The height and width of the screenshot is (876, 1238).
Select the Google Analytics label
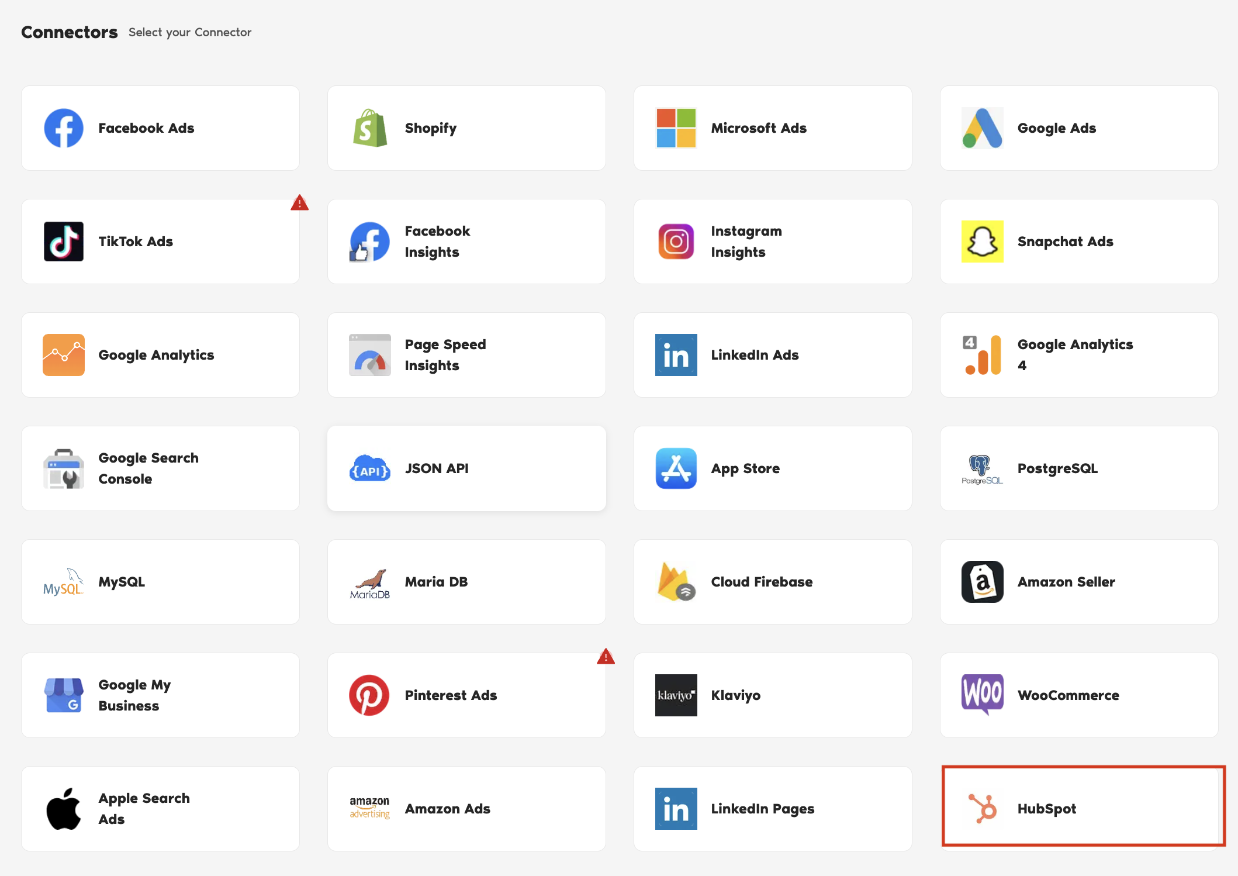156,355
